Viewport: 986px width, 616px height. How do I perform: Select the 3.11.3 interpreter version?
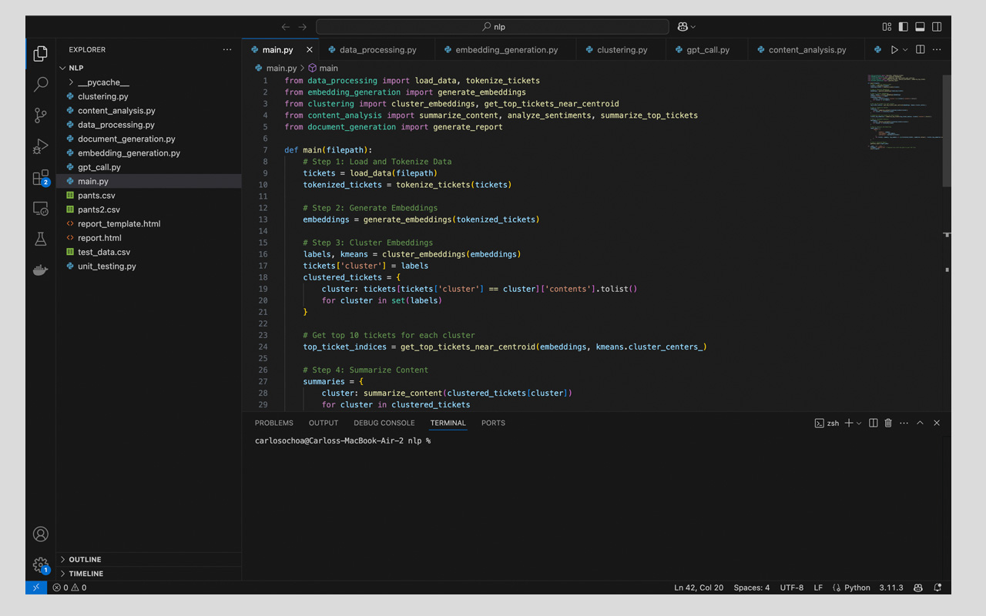click(x=891, y=588)
